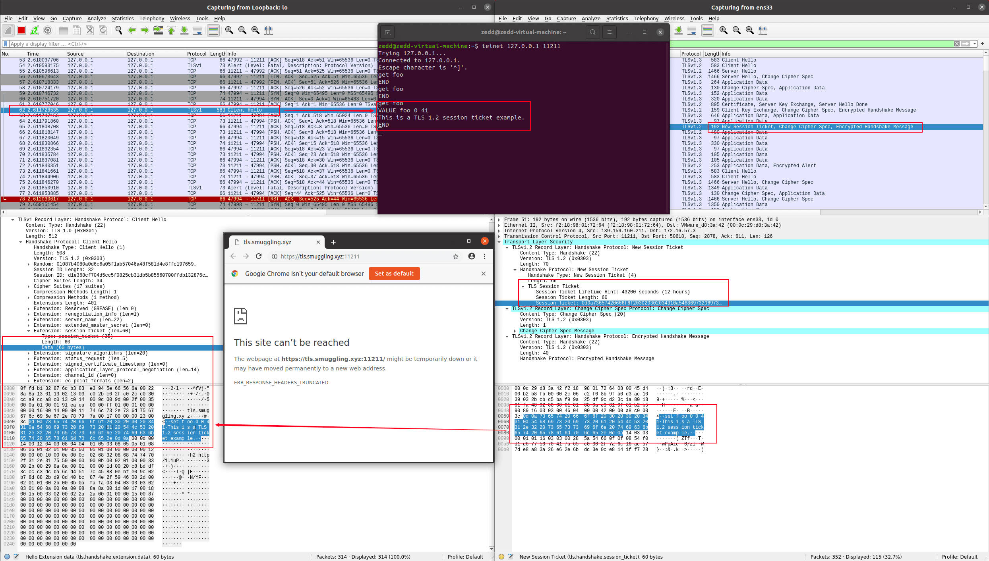Open capture file folder icon, Loopback window
Screen dimensions: 989x561
pos(64,30)
